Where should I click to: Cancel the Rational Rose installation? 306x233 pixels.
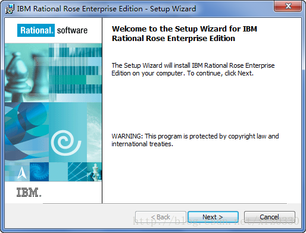270,217
